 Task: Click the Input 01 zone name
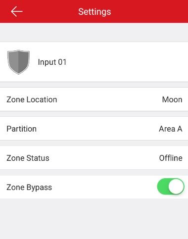point(52,62)
